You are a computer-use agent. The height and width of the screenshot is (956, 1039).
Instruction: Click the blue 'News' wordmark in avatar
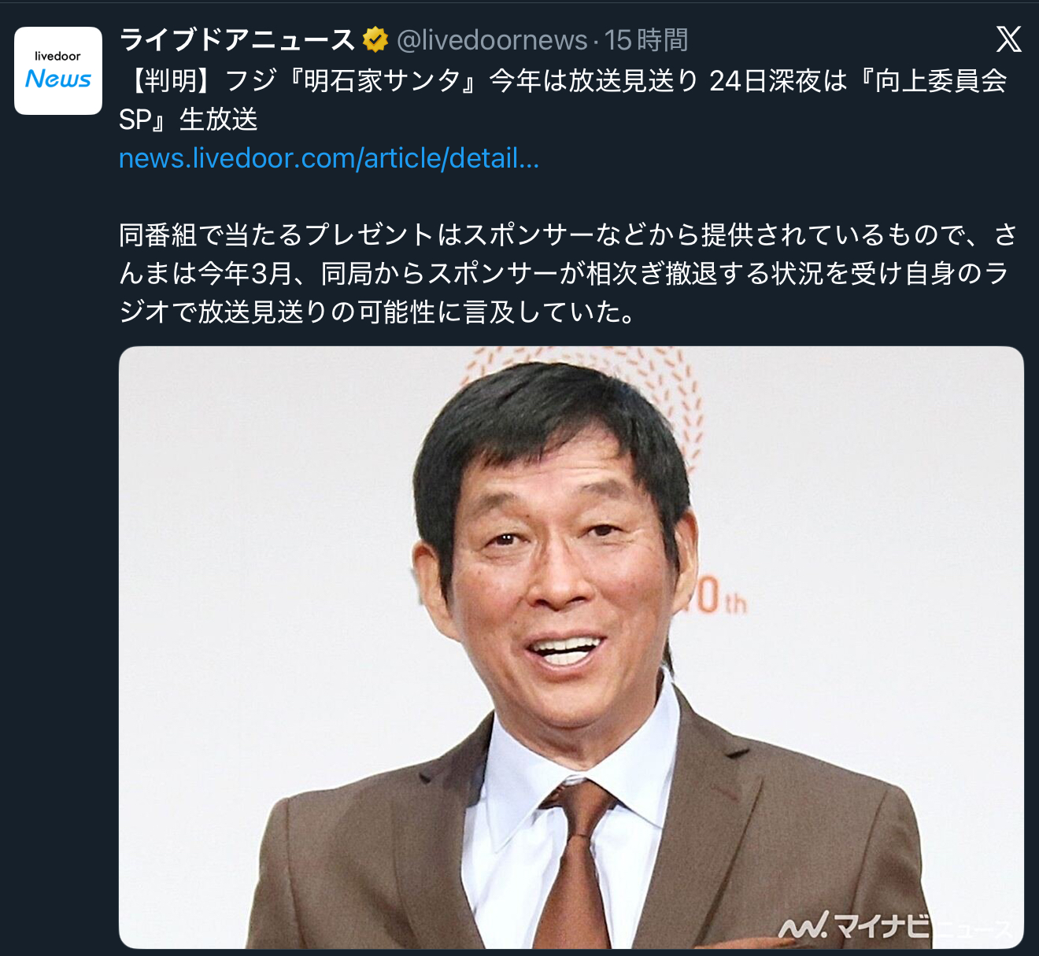point(58,79)
